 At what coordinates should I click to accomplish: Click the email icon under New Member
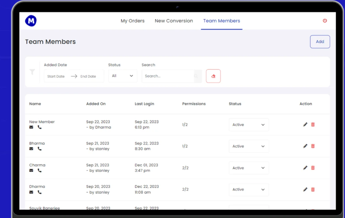(x=31, y=127)
